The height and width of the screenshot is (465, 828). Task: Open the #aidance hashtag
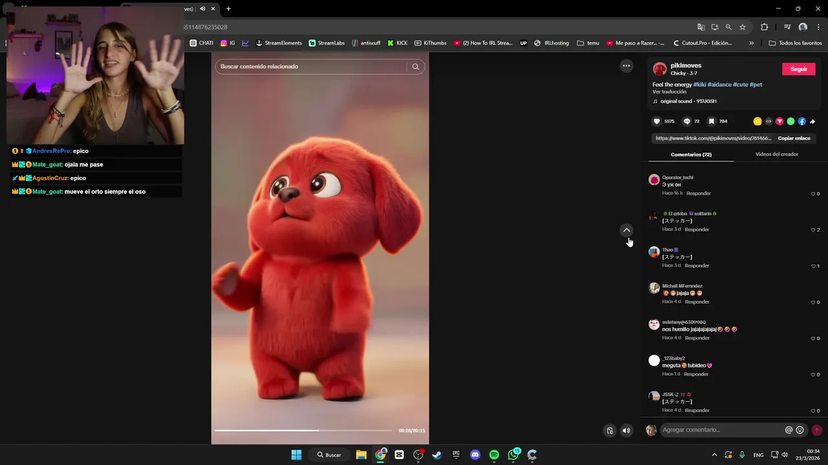[x=719, y=85]
